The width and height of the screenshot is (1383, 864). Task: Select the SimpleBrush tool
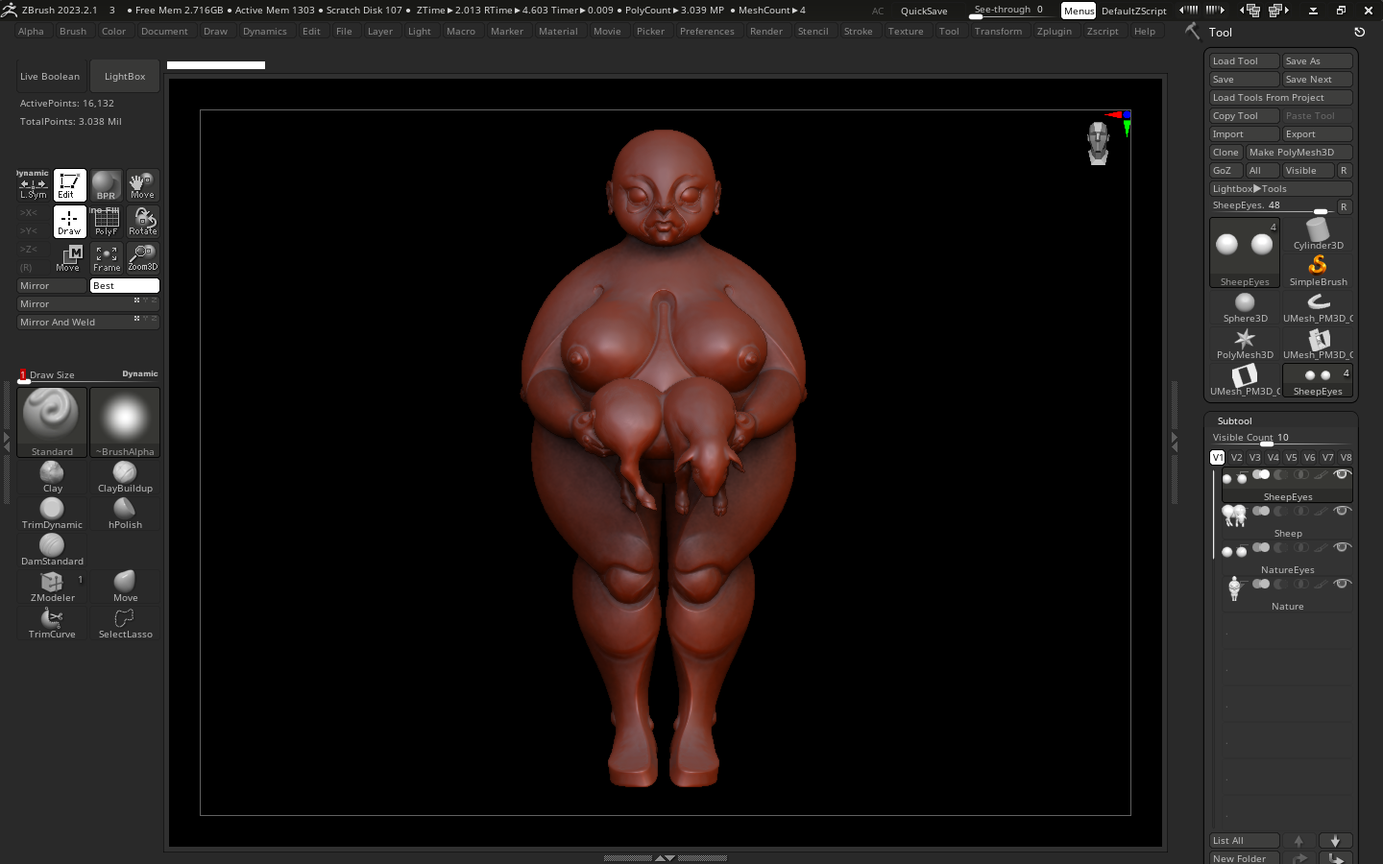point(1318,270)
